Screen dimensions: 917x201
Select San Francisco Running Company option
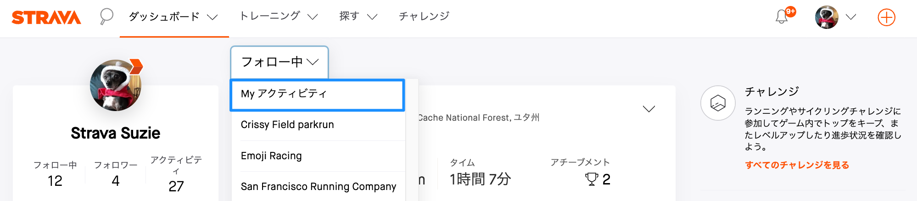tap(319, 186)
